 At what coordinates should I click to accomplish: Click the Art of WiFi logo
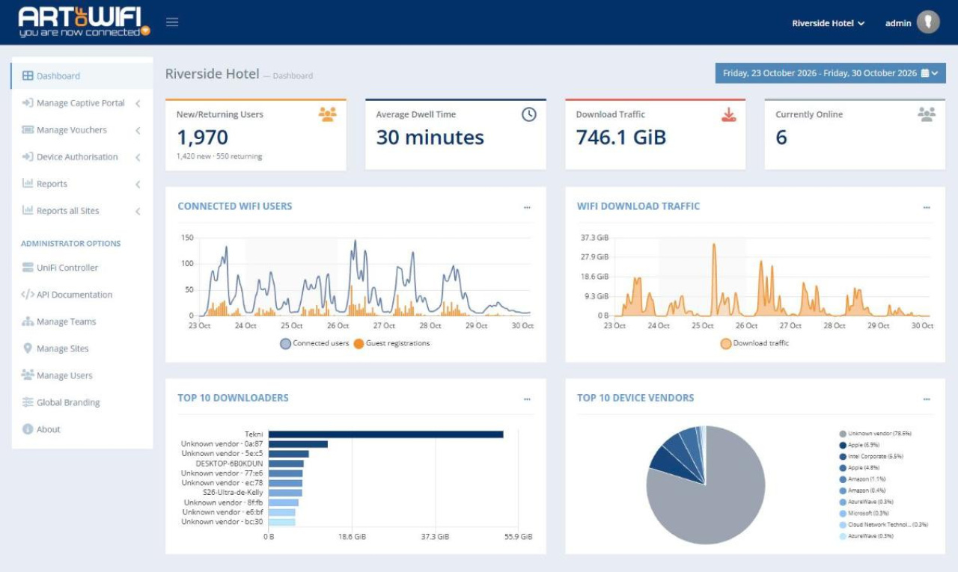85,22
